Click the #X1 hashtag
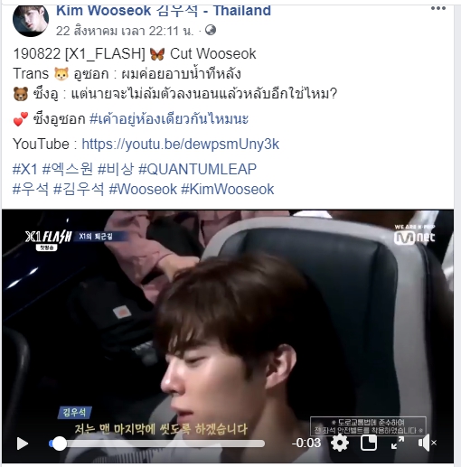461x467 pixels. (24, 169)
